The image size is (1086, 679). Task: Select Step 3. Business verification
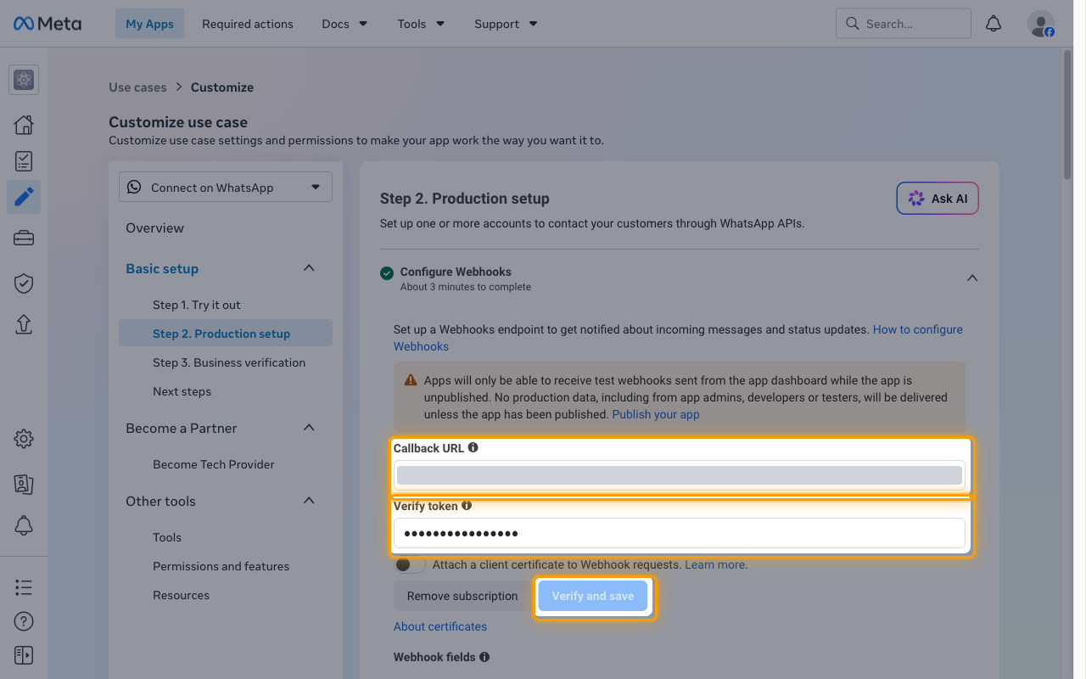229,362
